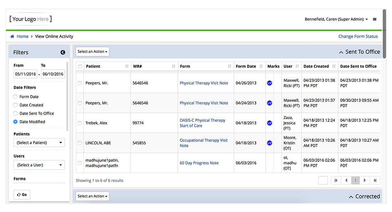The image size is (392, 212).
Task: Open OASIS-C Physical Therapy Start of Care
Action: [x=202, y=123]
